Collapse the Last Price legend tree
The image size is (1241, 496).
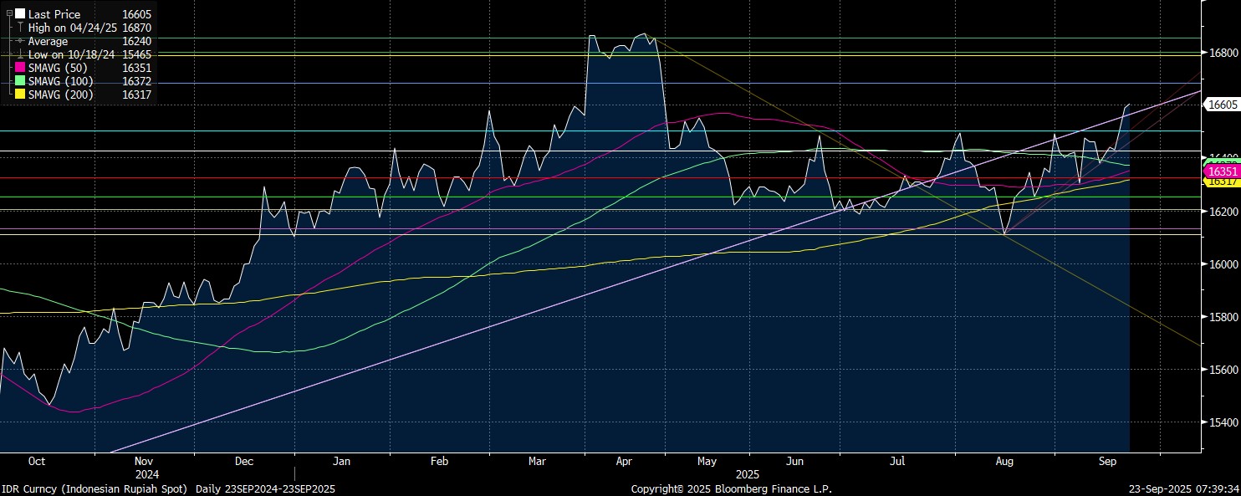coord(9,14)
